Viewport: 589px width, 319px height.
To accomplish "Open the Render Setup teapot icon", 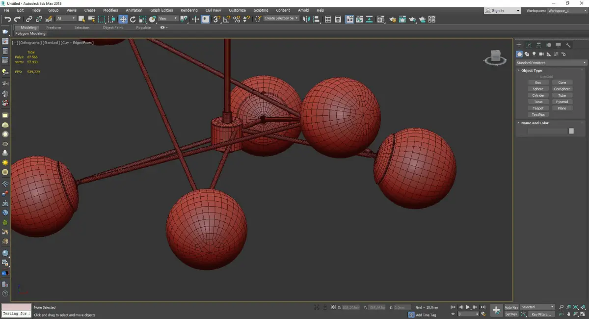I will [x=393, y=19].
